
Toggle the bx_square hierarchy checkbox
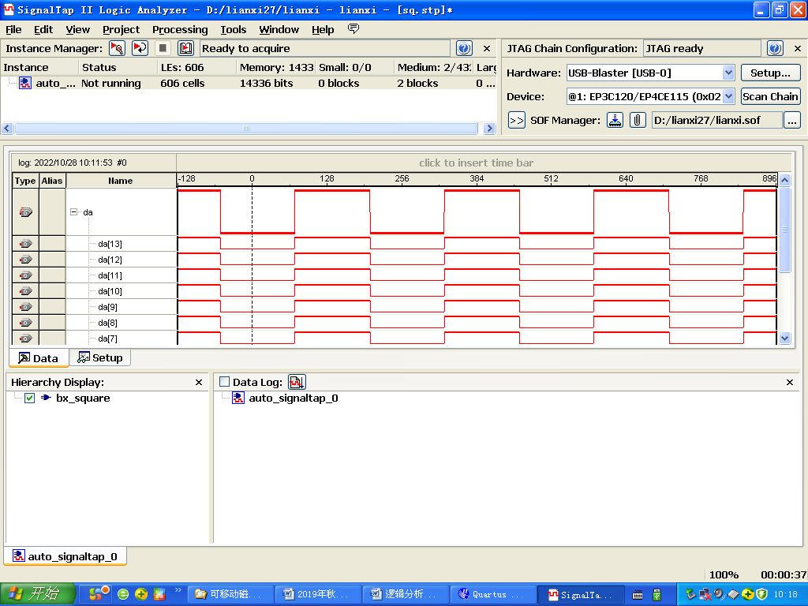(29, 398)
